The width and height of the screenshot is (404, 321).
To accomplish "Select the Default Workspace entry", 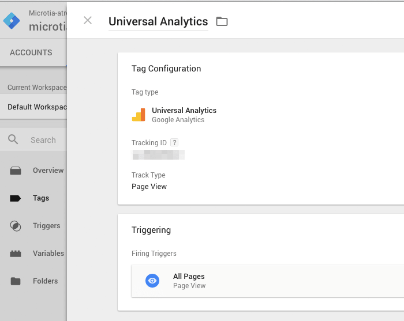I will coord(33,107).
